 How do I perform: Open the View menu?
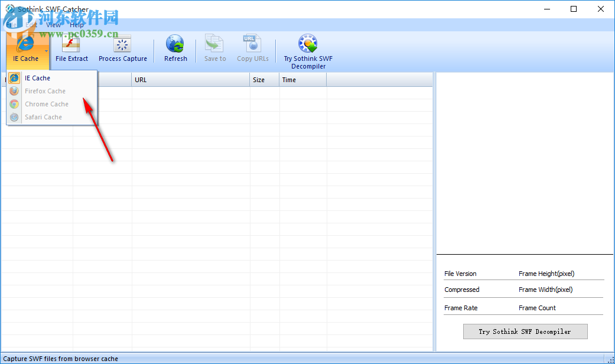pos(53,25)
